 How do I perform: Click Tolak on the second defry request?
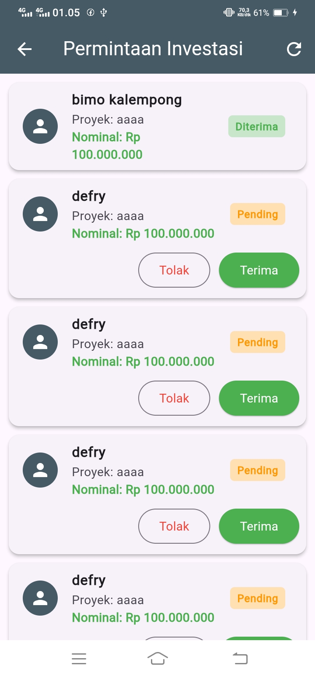point(174,398)
